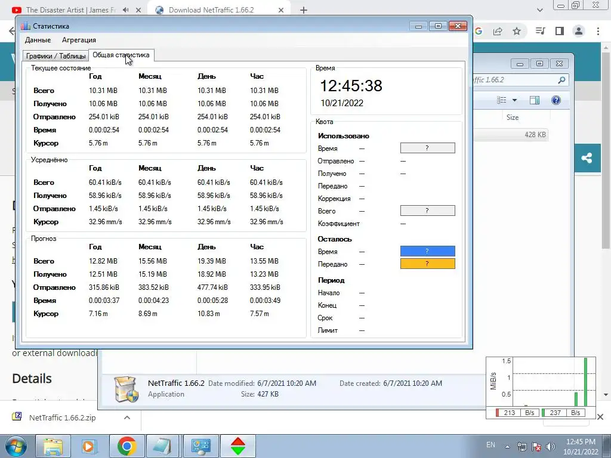Open the network tray icon
The height and width of the screenshot is (458, 611).
(x=521, y=447)
